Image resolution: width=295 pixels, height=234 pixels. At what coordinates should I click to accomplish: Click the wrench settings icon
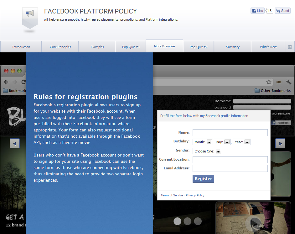[x=289, y=82]
